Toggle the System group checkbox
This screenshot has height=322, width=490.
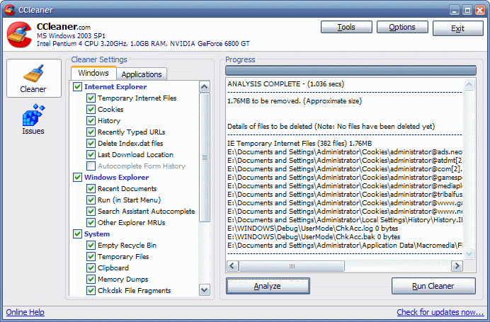click(x=77, y=234)
